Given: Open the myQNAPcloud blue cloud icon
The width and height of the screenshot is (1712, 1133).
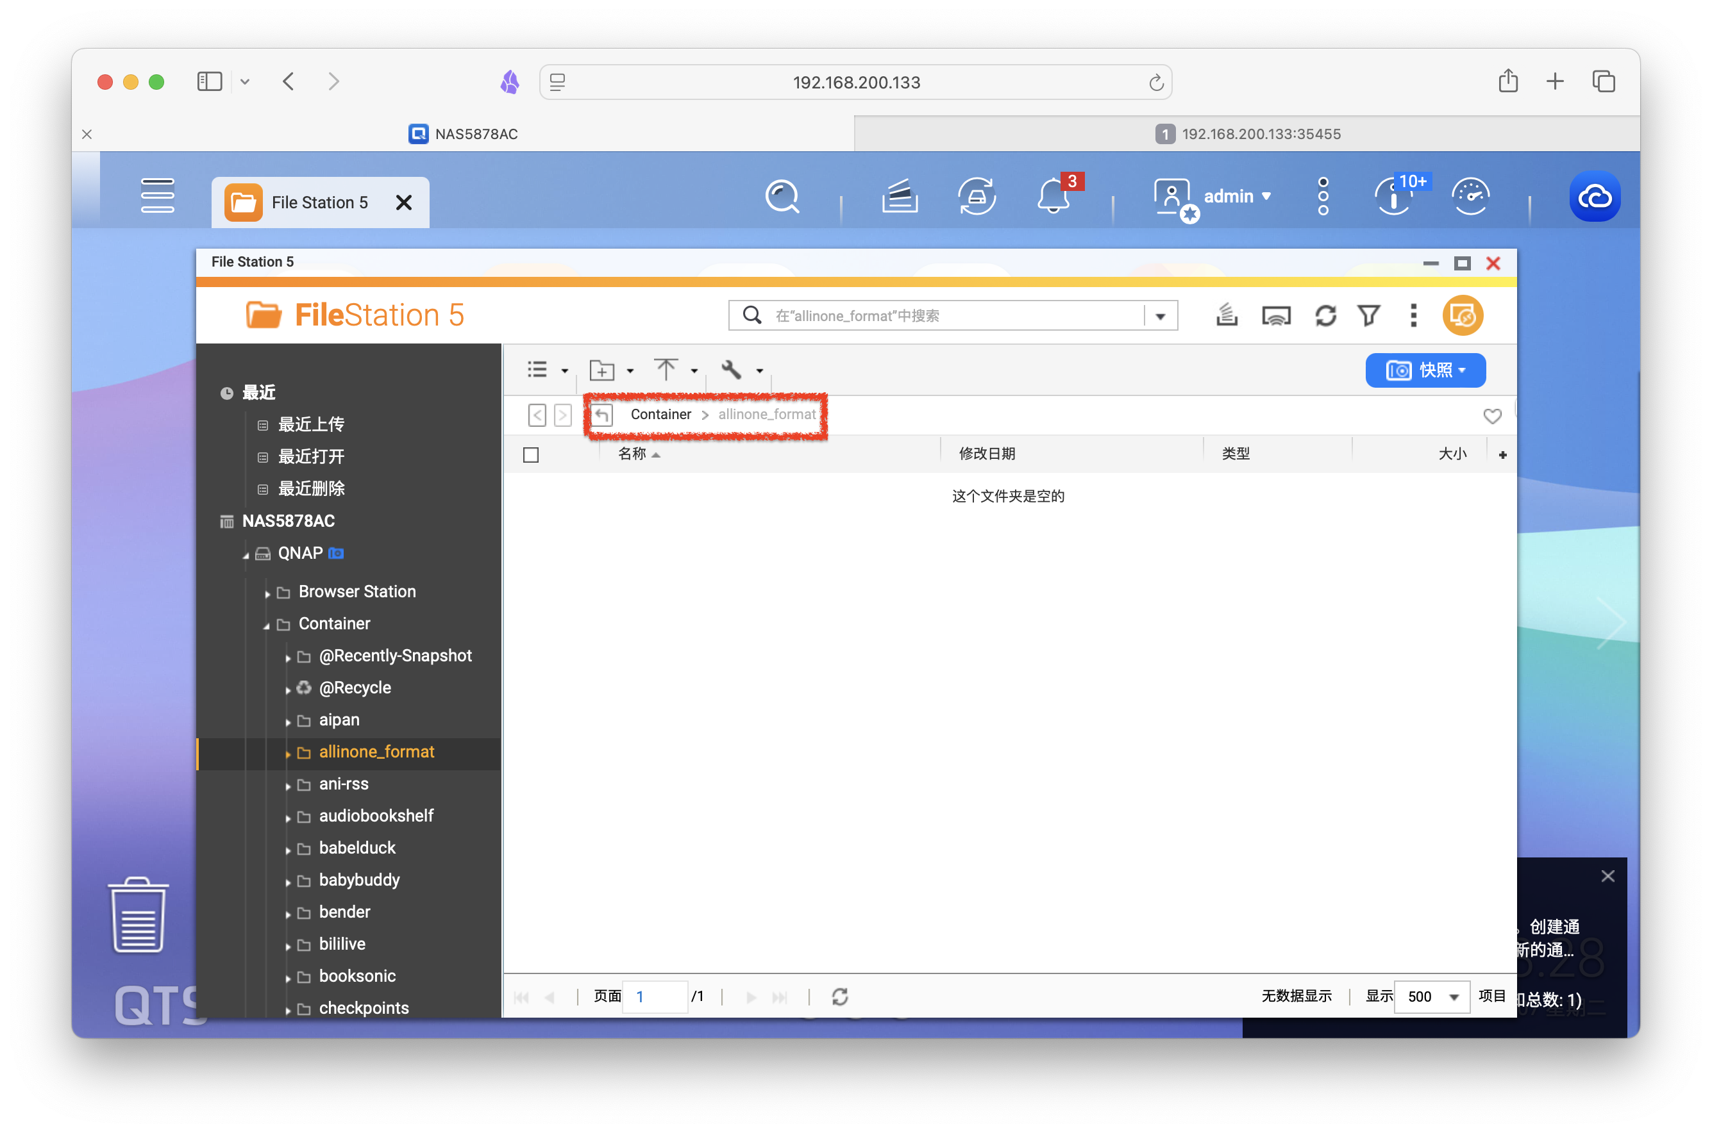Looking at the screenshot, I should pyautogui.click(x=1594, y=197).
